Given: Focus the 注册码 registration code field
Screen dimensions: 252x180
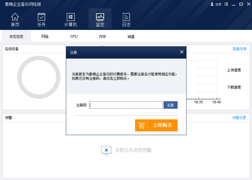Looking at the screenshot, I should click(x=126, y=105).
